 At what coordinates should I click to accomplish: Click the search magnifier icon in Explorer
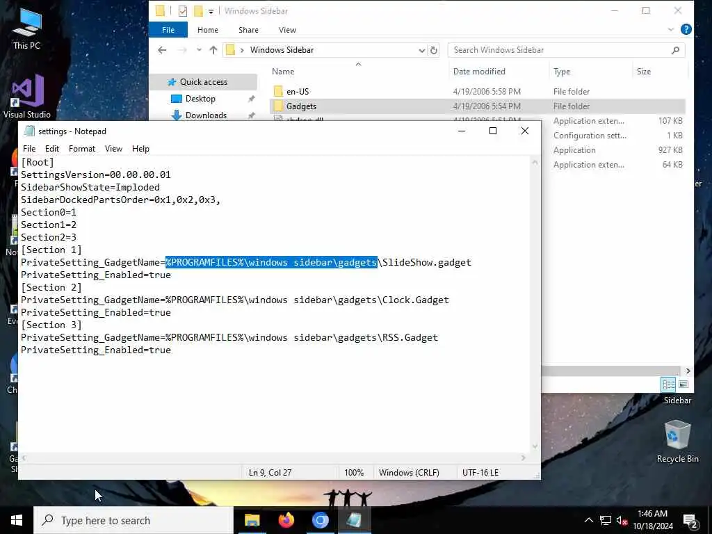click(x=675, y=50)
